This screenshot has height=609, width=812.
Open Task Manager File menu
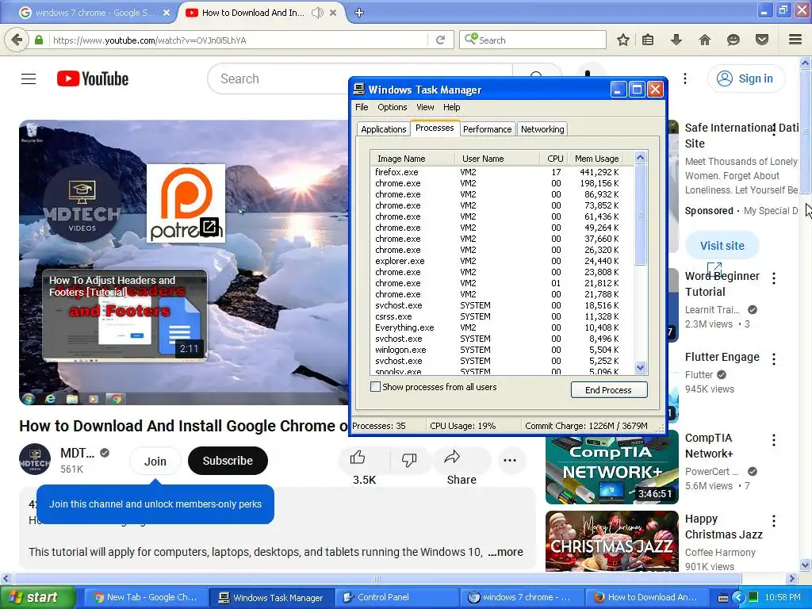(362, 107)
